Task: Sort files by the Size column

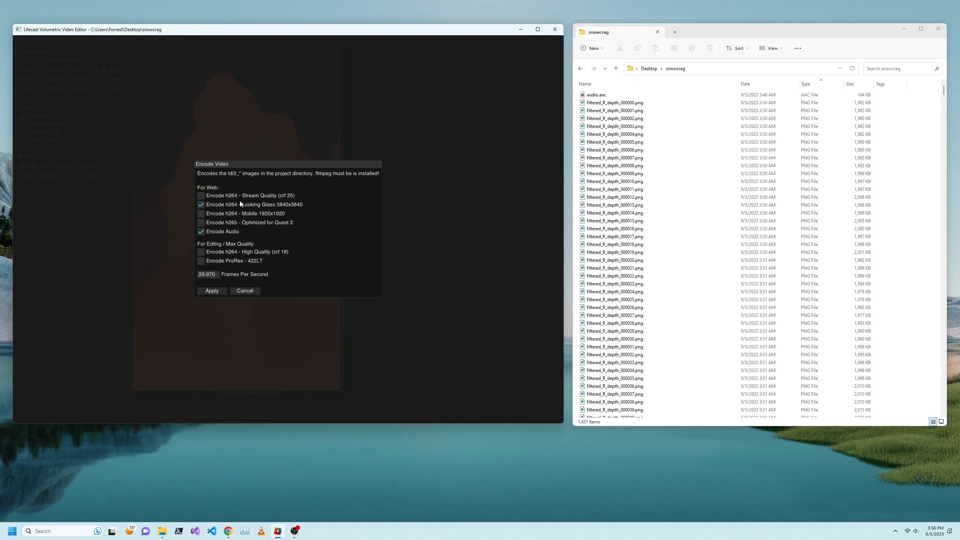Action: (x=850, y=84)
